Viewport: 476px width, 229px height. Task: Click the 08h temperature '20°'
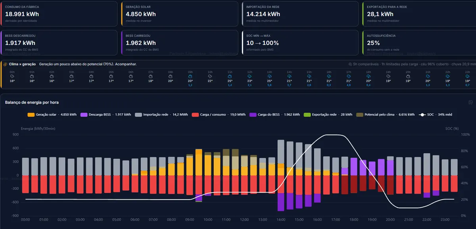(x=171, y=81)
